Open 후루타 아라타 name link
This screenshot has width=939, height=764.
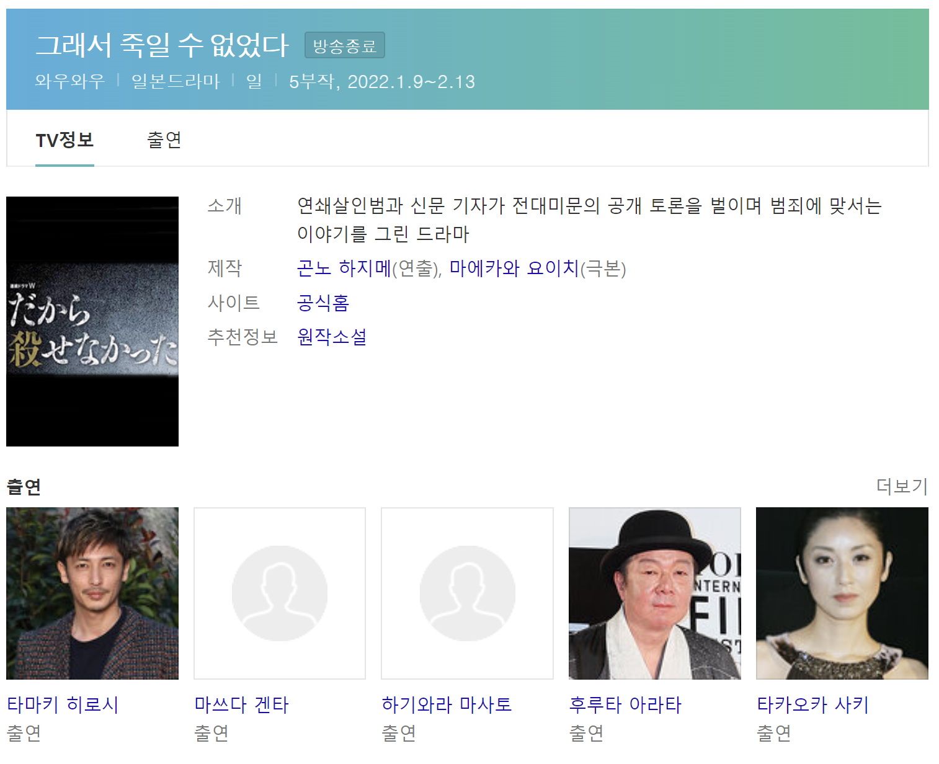[x=625, y=704]
